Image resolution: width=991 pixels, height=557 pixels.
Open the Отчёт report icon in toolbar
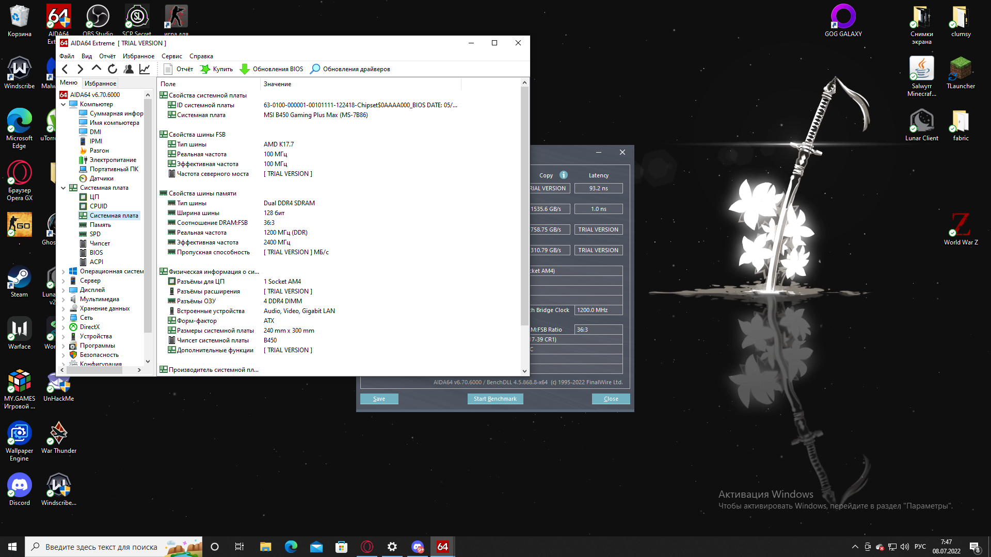pyautogui.click(x=168, y=69)
